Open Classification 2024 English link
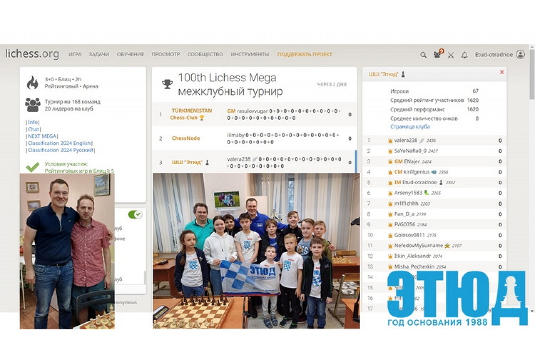Screen dimensions: 535x357 click(59, 143)
